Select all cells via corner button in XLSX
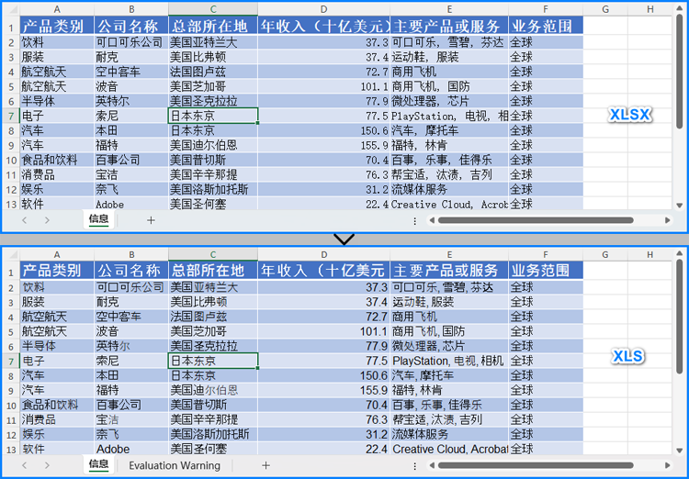The width and height of the screenshot is (689, 479). [x=11, y=10]
